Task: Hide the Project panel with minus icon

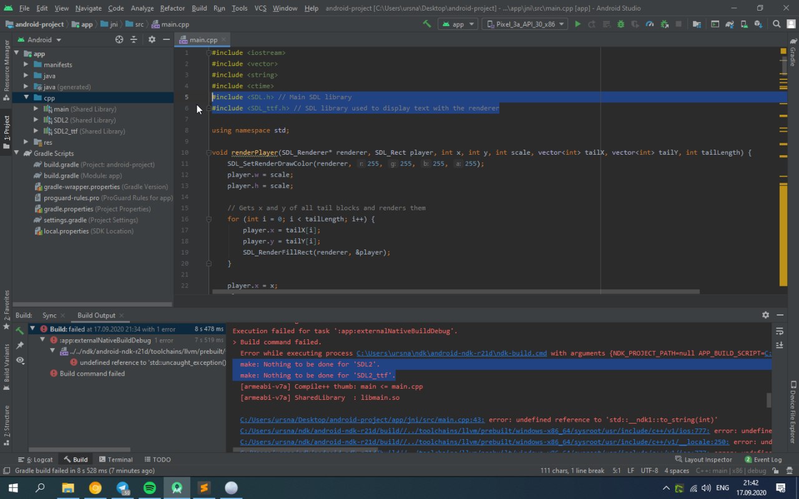Action: click(166, 39)
